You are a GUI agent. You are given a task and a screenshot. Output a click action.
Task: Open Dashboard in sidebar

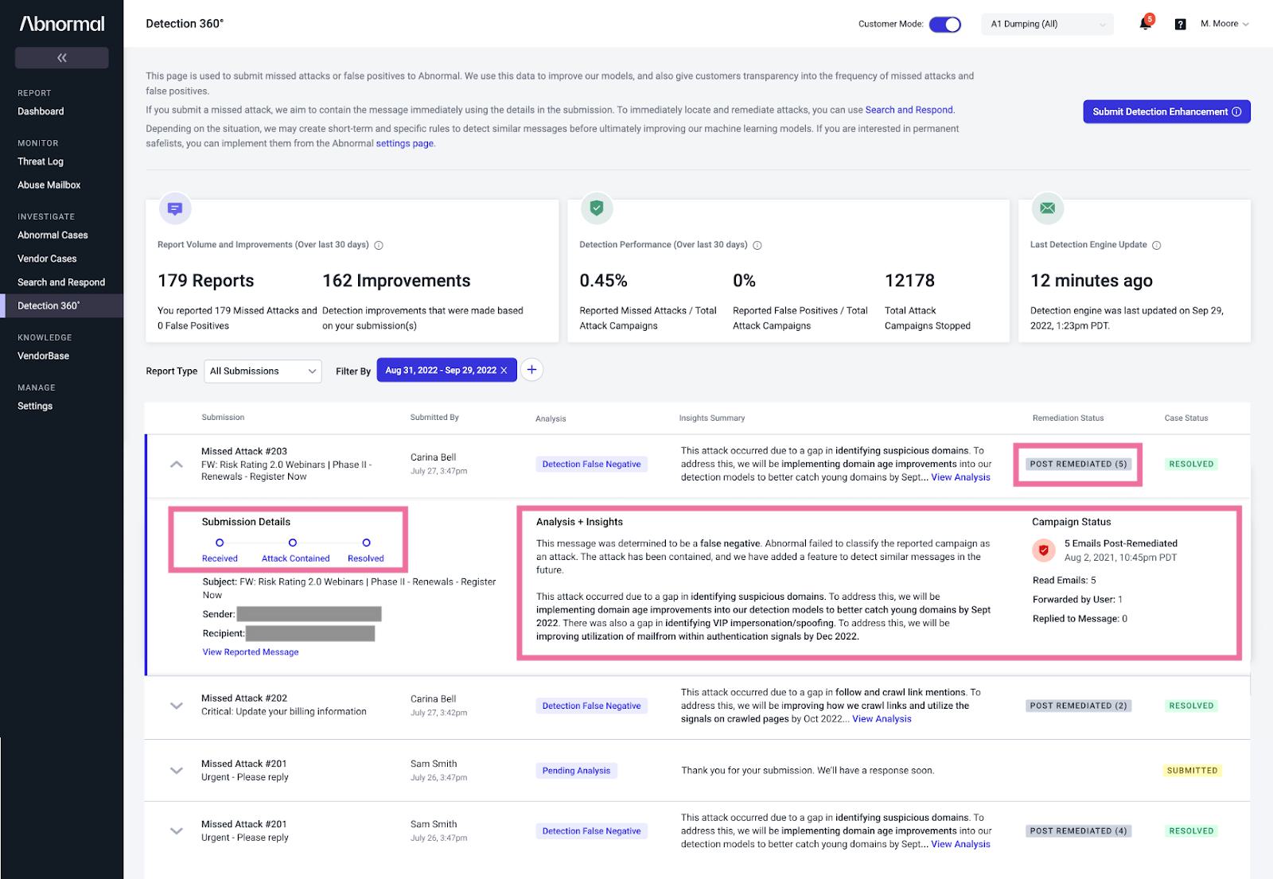click(41, 111)
